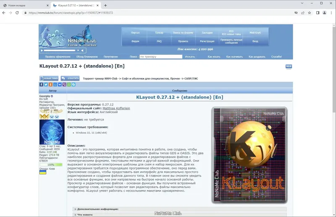Open Правила оформления link

coord(58,57)
